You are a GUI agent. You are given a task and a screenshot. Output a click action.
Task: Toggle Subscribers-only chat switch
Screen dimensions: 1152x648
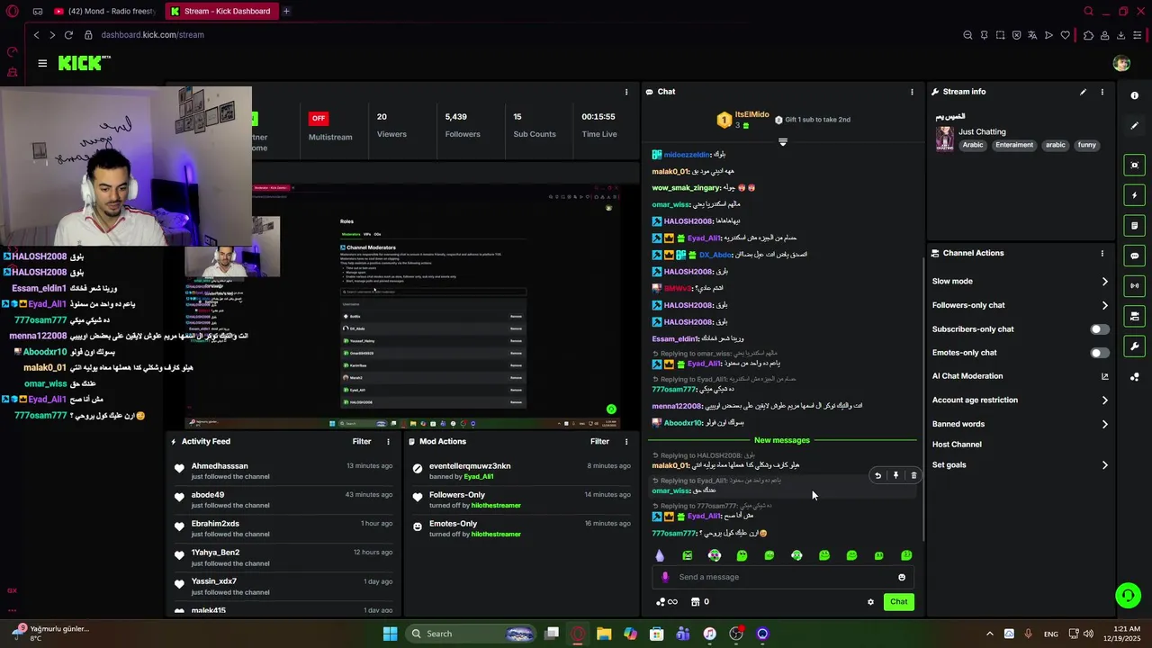(x=1100, y=329)
